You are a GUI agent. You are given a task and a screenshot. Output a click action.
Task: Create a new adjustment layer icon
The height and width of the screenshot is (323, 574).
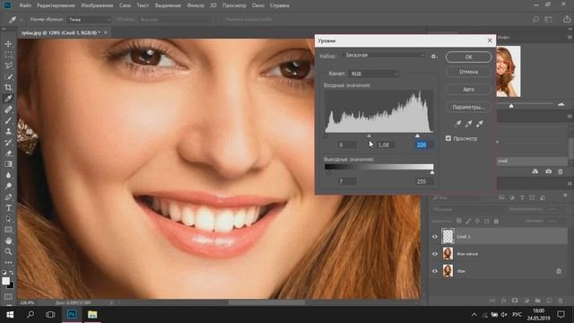pos(526,301)
